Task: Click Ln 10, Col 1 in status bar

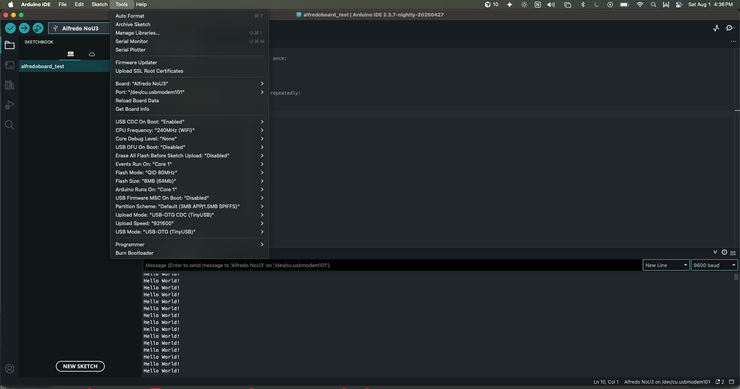Action: 606,382
